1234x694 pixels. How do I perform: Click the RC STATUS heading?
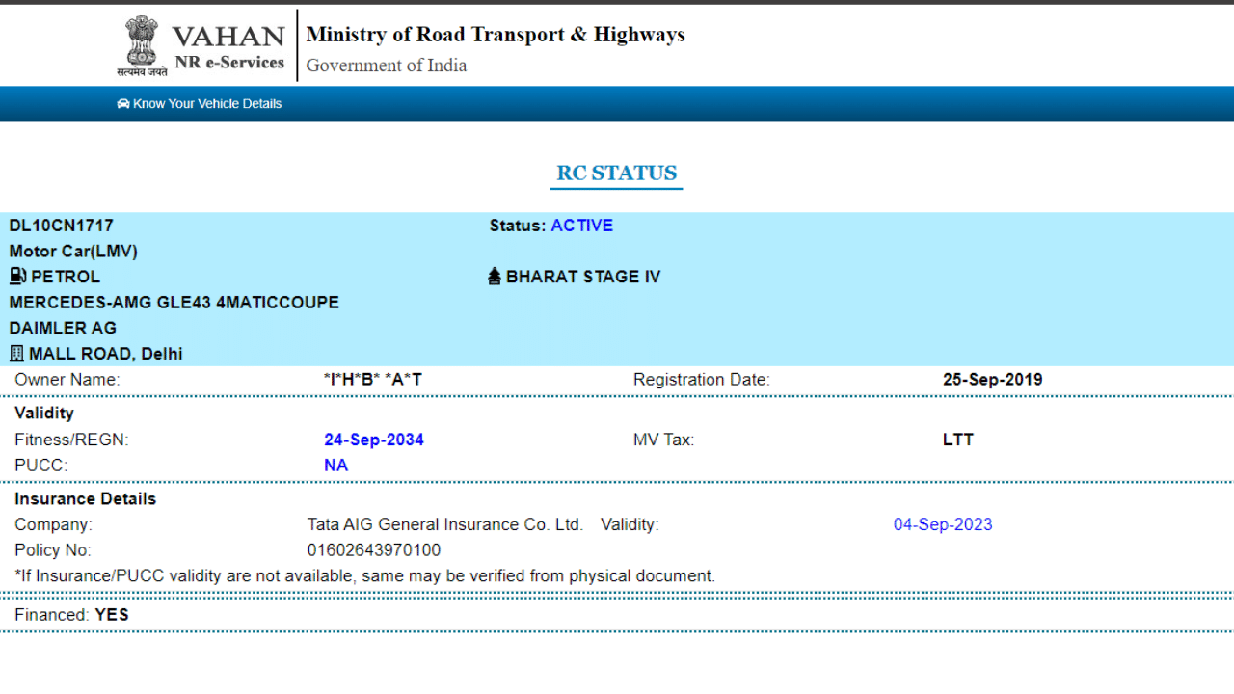coord(617,173)
